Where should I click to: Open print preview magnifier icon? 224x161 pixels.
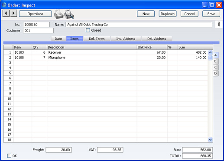(x=69, y=14)
